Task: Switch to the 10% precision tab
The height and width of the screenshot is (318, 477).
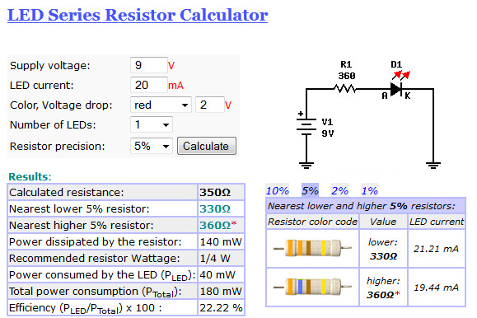Action: 277,191
